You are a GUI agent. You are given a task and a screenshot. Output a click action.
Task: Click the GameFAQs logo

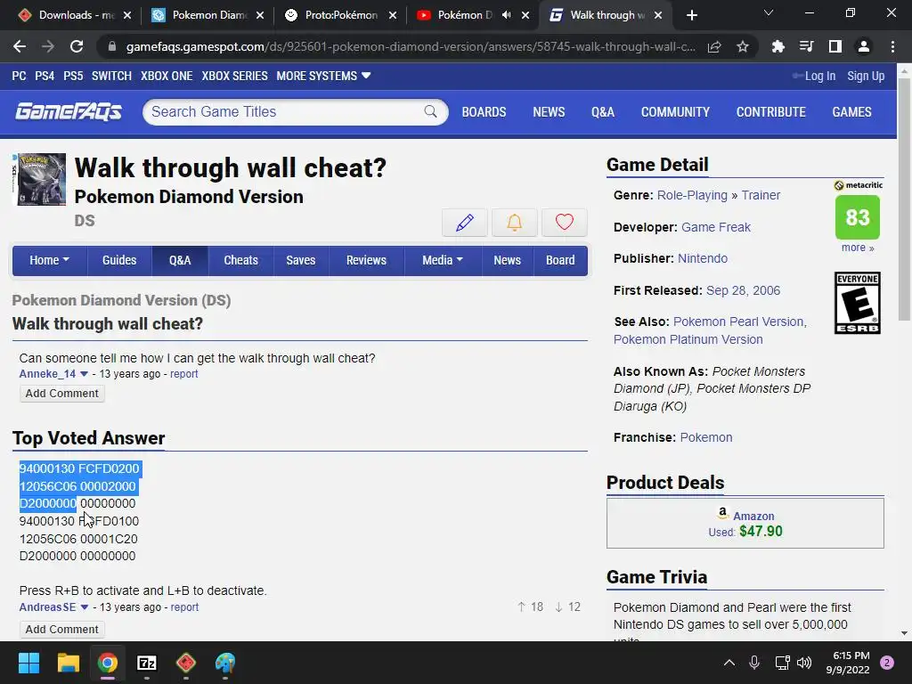[x=69, y=111]
